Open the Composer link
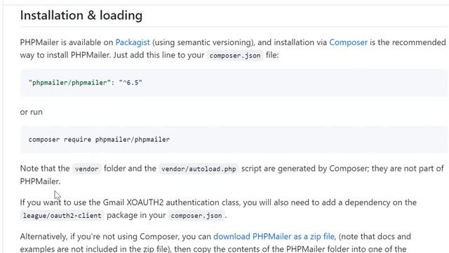Image resolution: width=449 pixels, height=253 pixels. tap(348, 42)
